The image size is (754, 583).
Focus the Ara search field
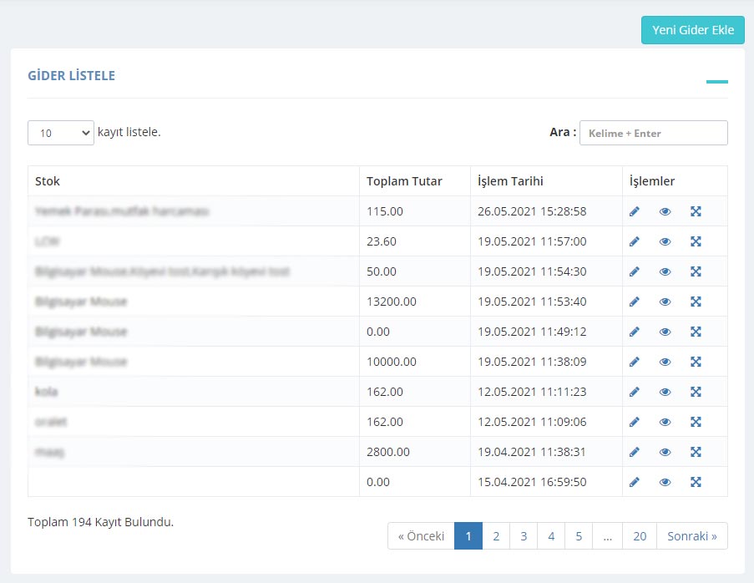point(654,133)
